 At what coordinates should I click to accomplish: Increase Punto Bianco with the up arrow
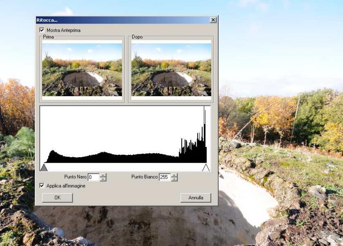174,175
